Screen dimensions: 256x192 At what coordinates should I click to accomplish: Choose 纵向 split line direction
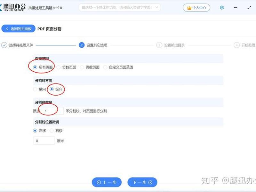pyautogui.click(x=52, y=89)
